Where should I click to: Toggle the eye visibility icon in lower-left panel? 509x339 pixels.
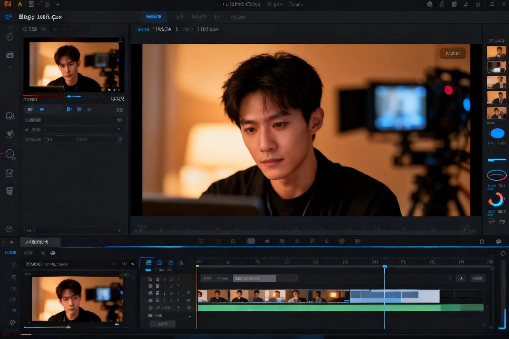53,253
